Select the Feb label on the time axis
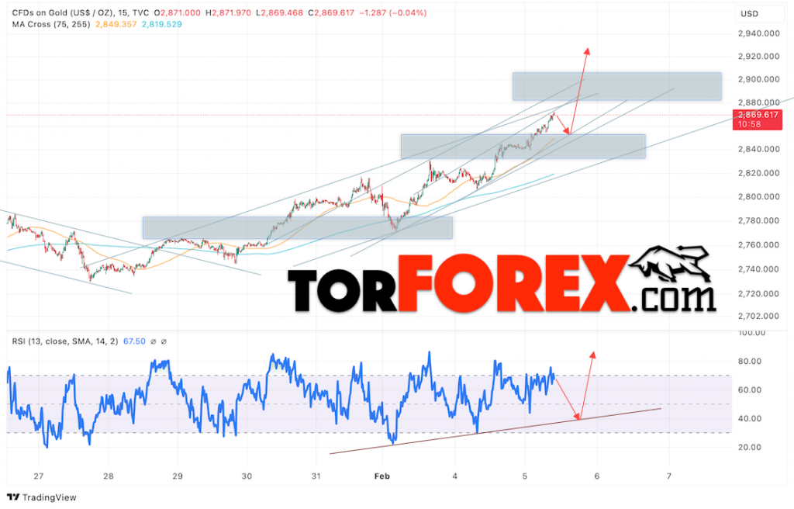 [x=381, y=476]
